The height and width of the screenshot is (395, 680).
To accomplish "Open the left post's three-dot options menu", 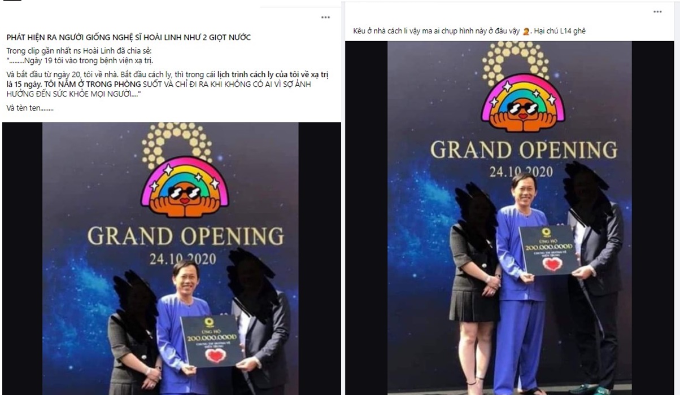I will [x=325, y=17].
